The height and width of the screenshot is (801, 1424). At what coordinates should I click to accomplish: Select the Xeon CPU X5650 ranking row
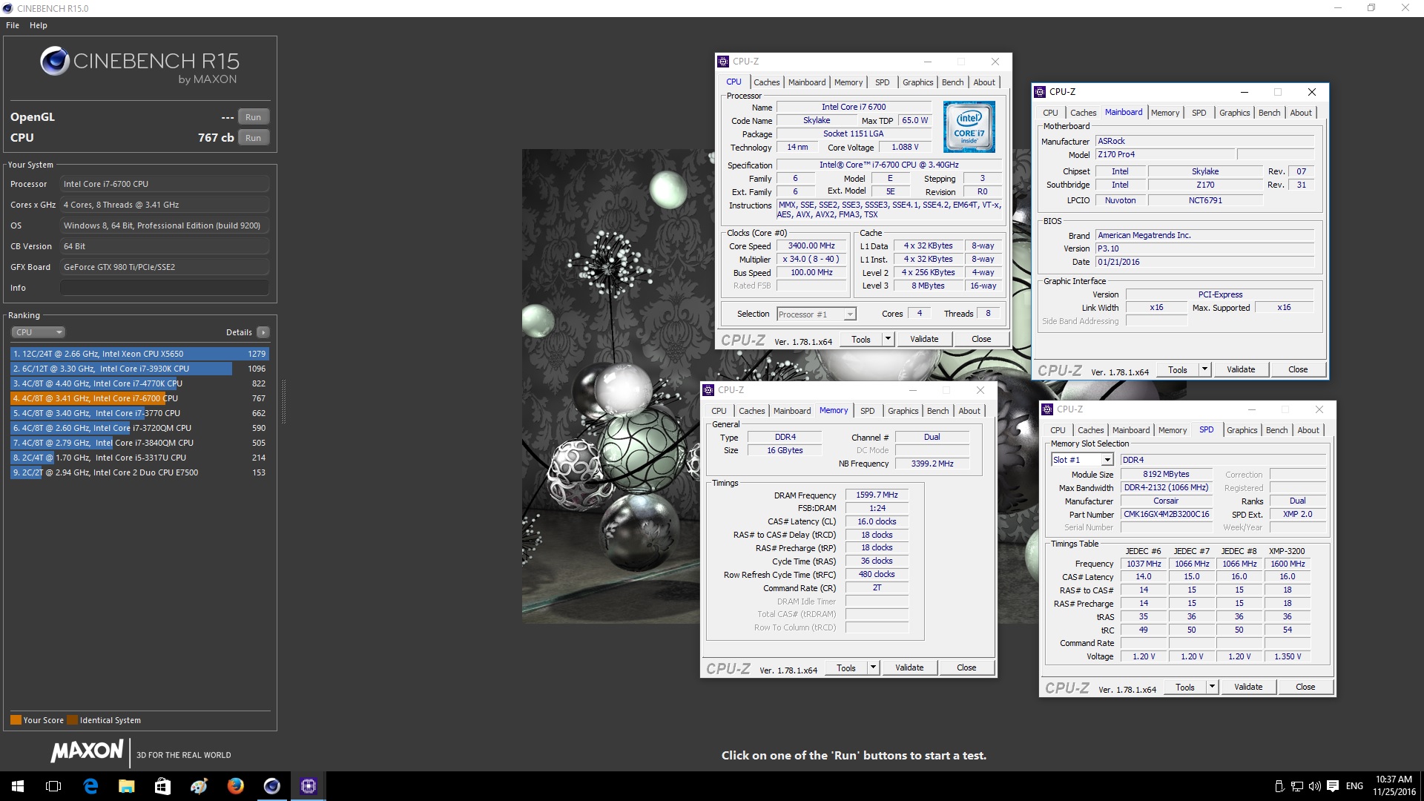point(139,354)
